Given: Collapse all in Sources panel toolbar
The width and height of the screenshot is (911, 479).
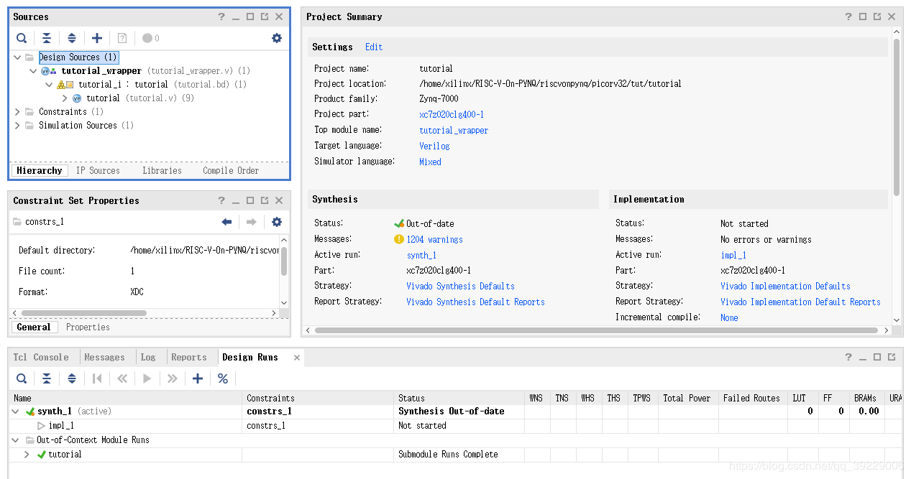Looking at the screenshot, I should (47, 38).
